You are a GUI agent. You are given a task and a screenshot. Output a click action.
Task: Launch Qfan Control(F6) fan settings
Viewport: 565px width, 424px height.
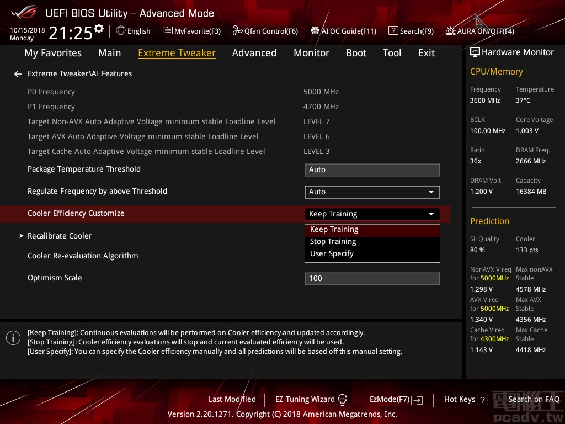click(265, 31)
